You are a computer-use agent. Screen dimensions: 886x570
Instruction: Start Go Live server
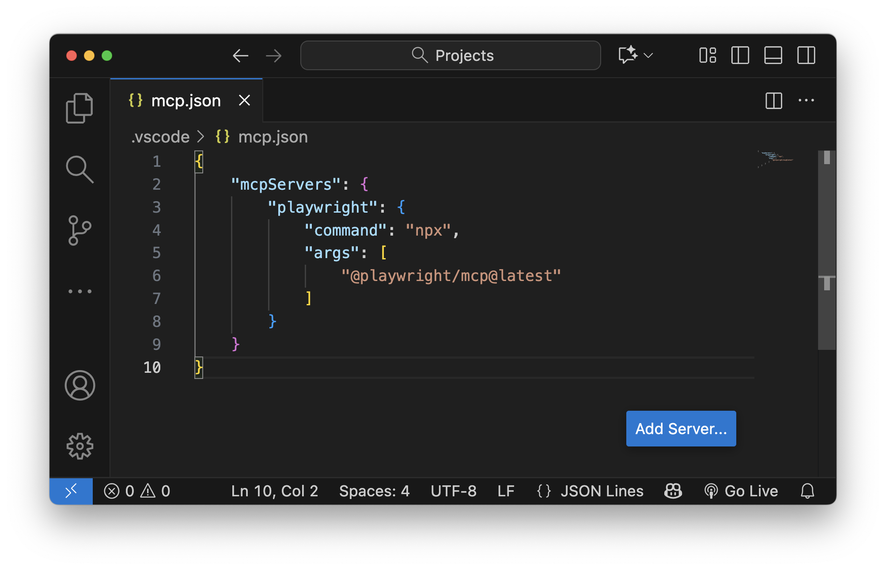coord(742,491)
